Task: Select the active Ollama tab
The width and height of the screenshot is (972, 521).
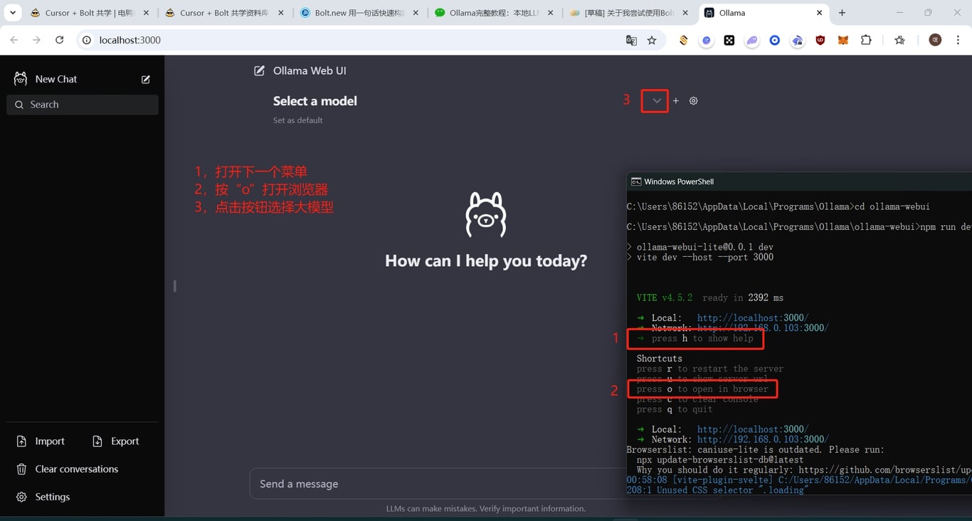Action: click(x=763, y=13)
